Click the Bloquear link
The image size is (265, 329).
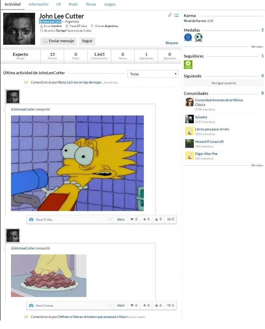172,43
